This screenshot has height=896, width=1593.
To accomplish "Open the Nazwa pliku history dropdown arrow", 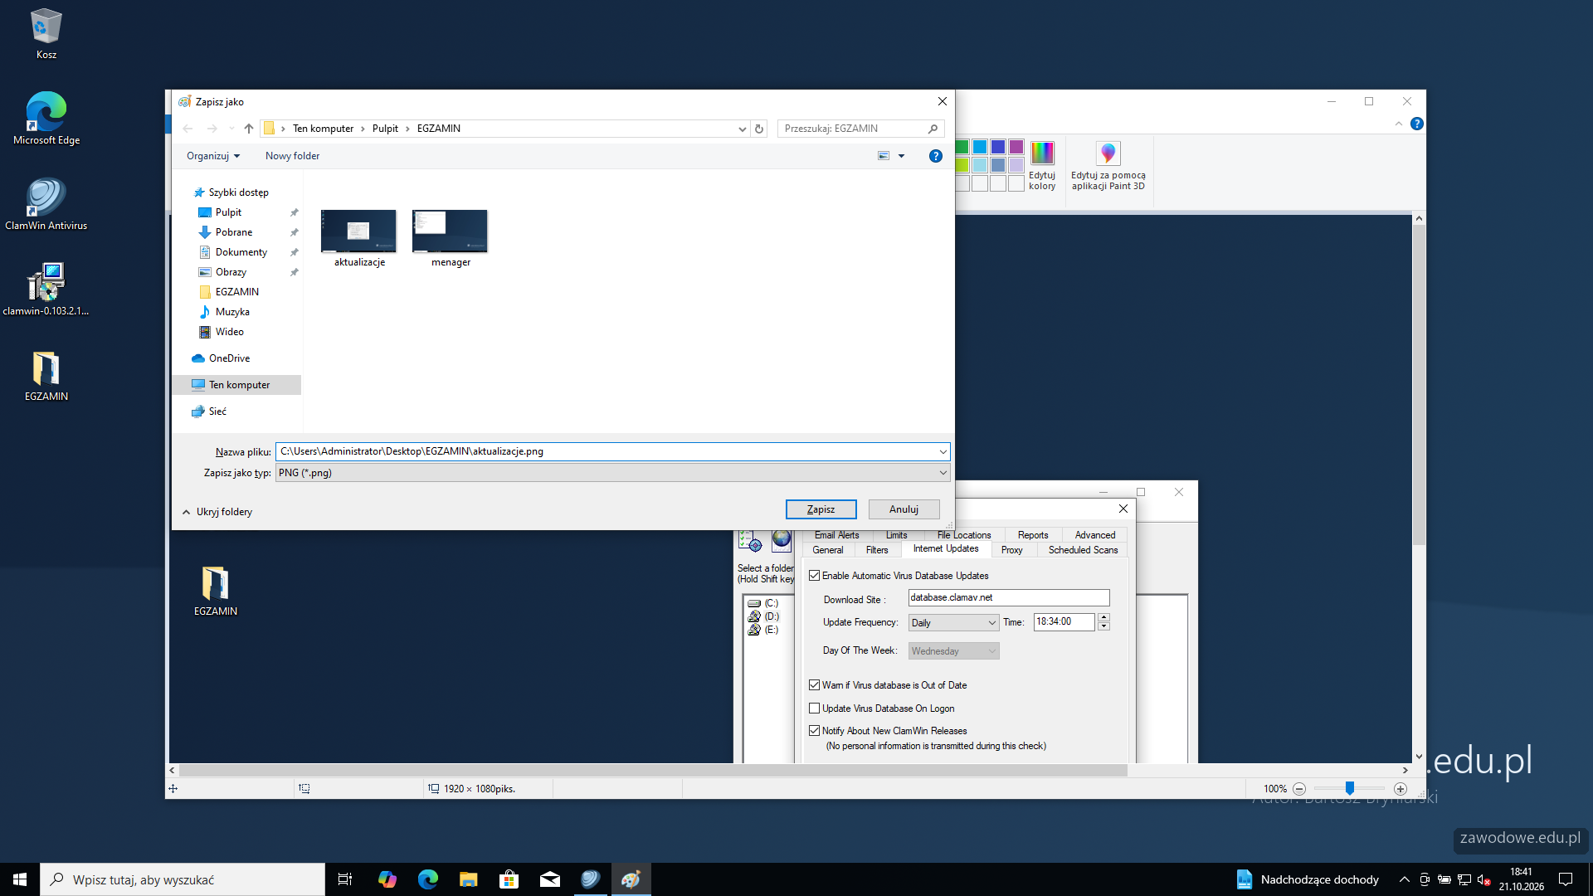I will (x=943, y=452).
